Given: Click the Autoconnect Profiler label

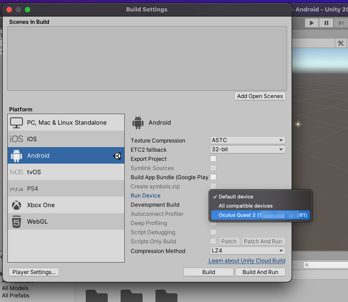Looking at the screenshot, I should click(157, 214).
